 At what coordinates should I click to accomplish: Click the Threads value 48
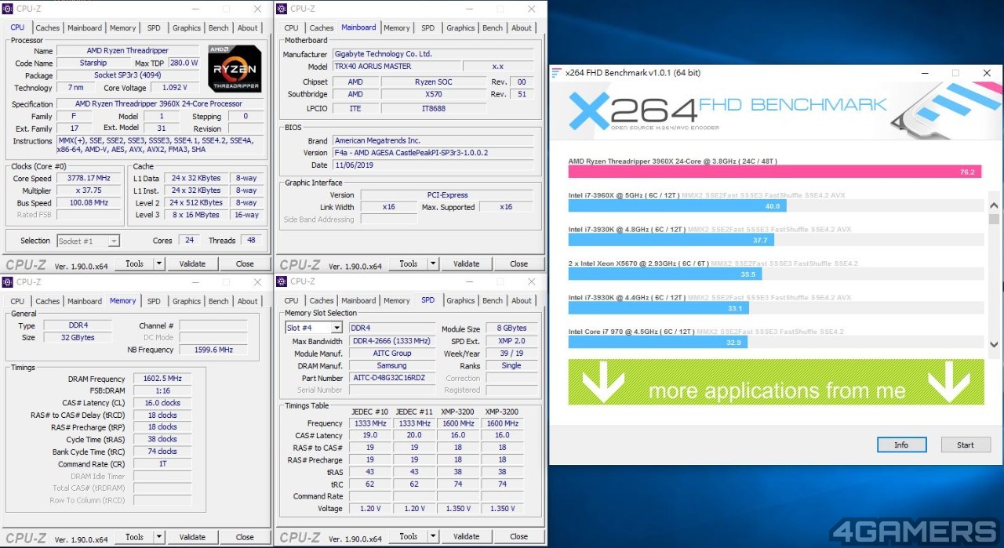pyautogui.click(x=251, y=241)
